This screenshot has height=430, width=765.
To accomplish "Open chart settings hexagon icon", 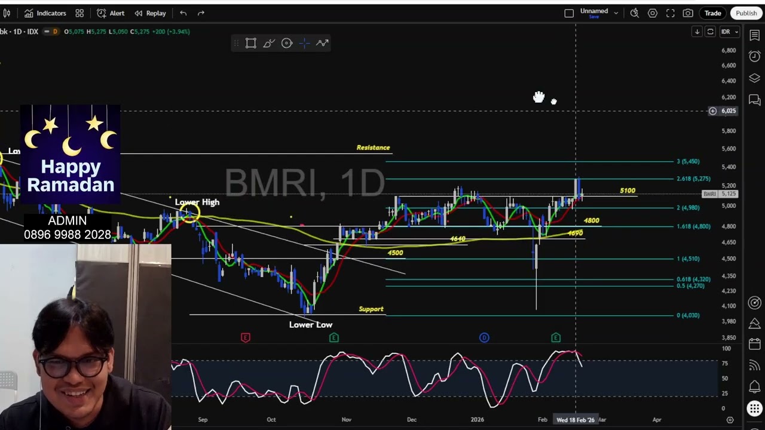I will click(x=653, y=13).
